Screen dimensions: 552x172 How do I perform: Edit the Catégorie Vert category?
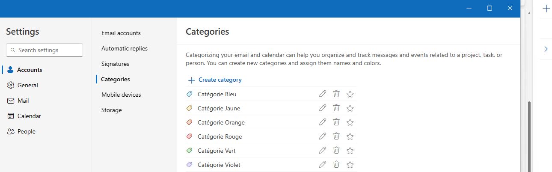[x=323, y=151]
